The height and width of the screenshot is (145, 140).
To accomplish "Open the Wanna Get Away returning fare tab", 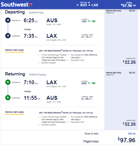I will click(x=14, y=112).
